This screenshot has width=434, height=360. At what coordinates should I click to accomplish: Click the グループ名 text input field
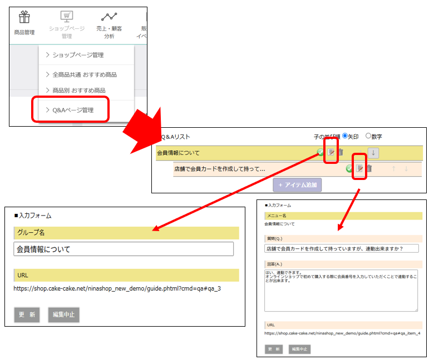pyautogui.click(x=124, y=249)
